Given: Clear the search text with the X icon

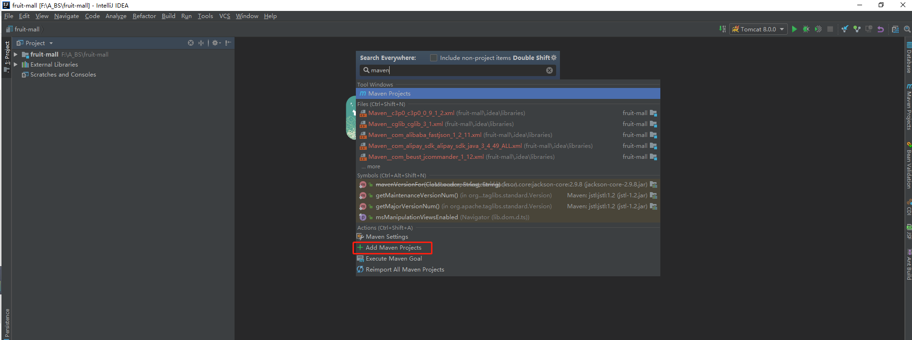Looking at the screenshot, I should pyautogui.click(x=549, y=70).
